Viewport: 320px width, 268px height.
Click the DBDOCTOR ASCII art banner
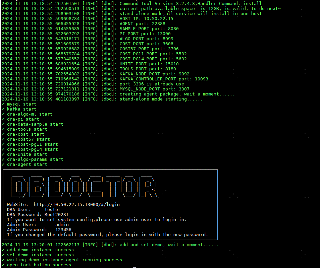point(84,186)
